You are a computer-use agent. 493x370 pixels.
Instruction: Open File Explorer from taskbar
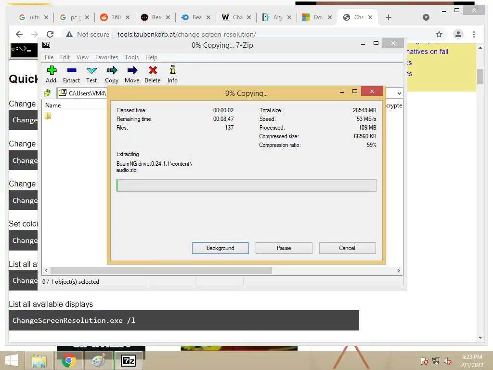(39, 360)
